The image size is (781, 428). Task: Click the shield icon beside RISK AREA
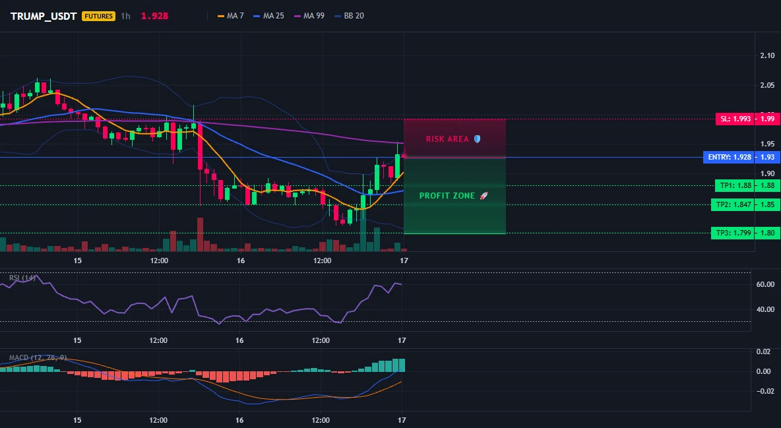(x=477, y=139)
